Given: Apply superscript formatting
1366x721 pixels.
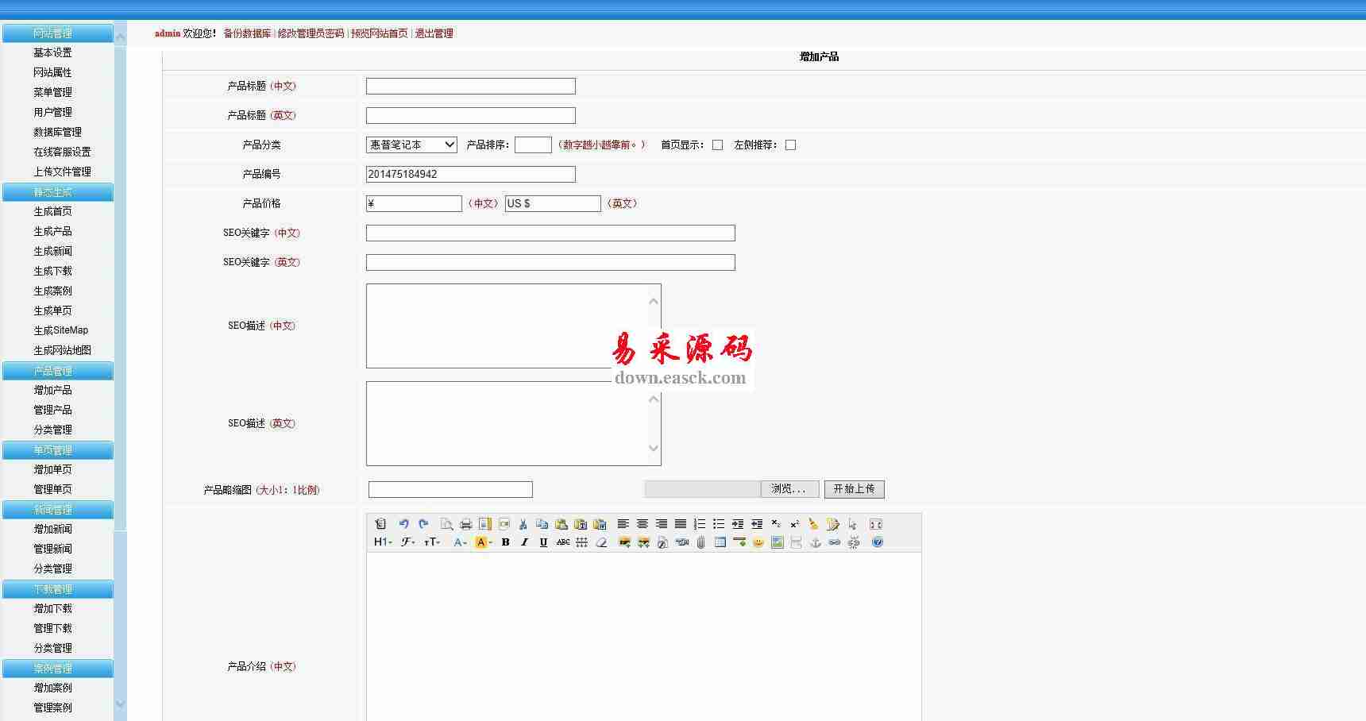Looking at the screenshot, I should 795,524.
